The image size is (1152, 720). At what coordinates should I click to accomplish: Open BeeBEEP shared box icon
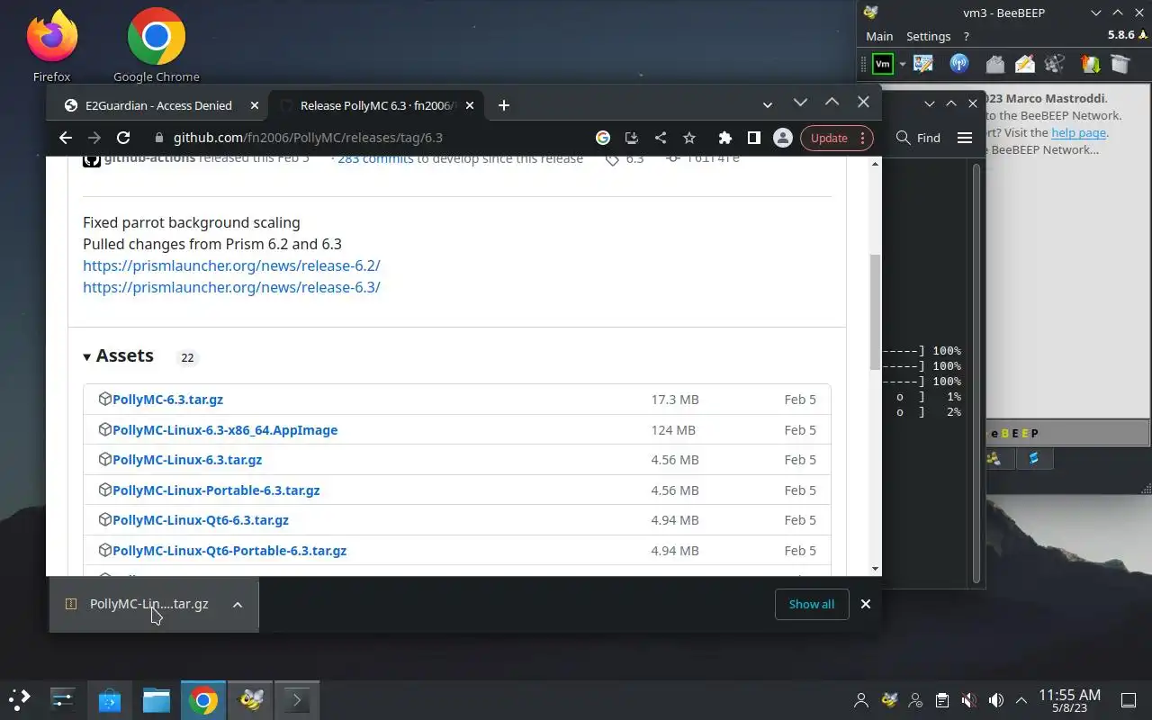point(1120,64)
